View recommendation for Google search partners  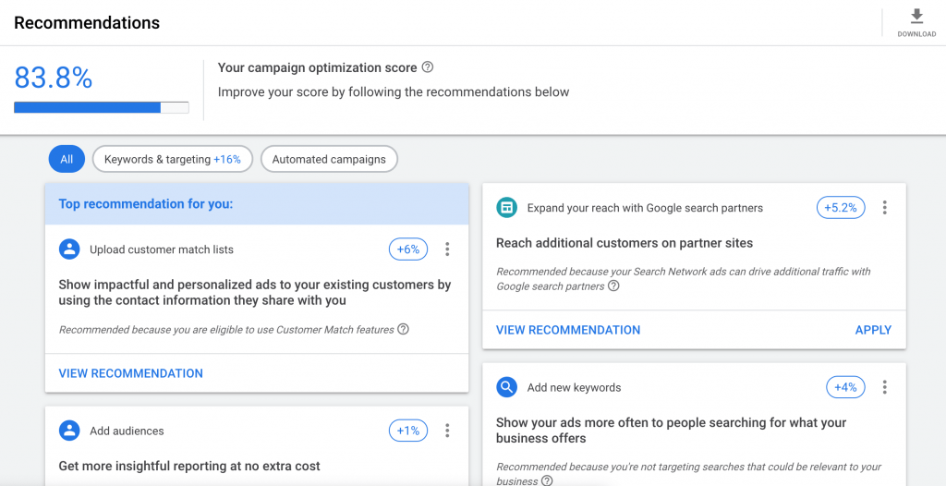coord(567,330)
